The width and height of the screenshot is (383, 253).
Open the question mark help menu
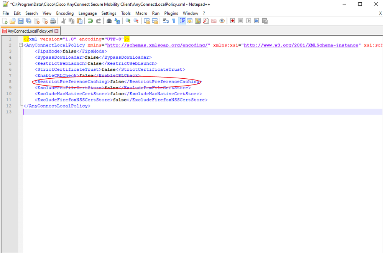(204, 13)
